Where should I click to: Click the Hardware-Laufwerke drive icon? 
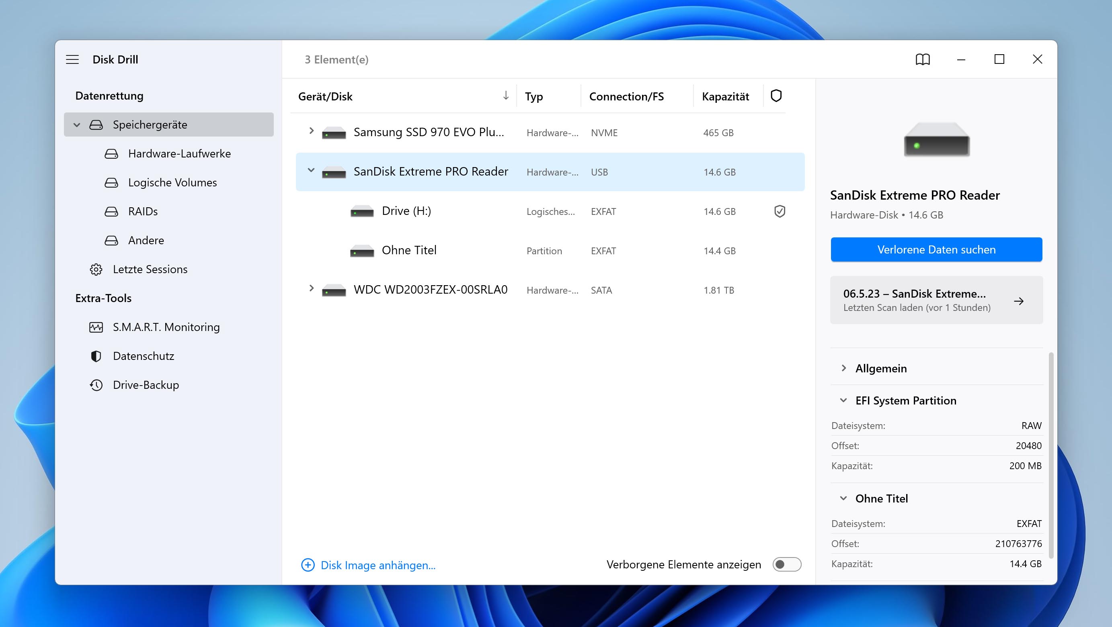coord(111,153)
